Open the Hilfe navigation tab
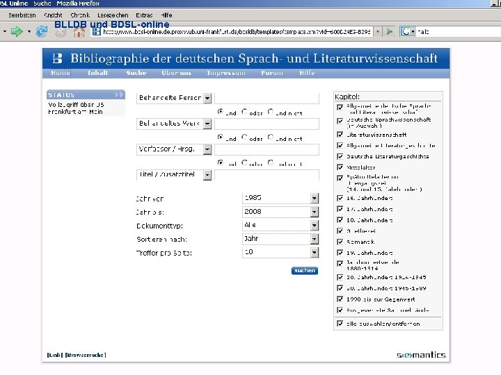 point(307,73)
